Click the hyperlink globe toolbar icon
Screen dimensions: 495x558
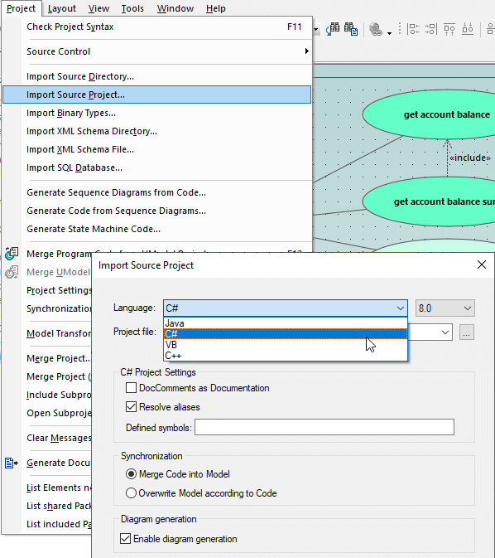click(376, 29)
